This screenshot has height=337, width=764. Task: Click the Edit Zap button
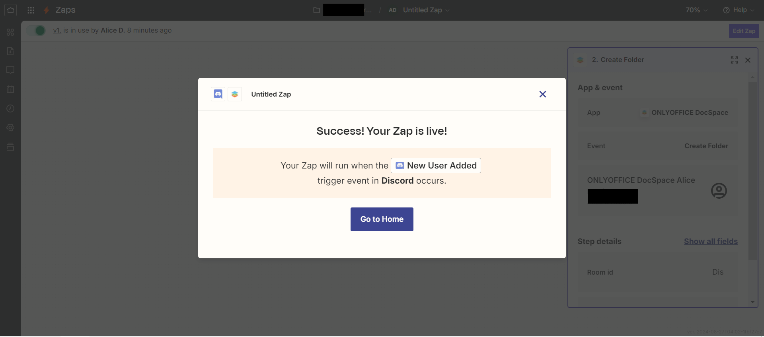(x=744, y=31)
